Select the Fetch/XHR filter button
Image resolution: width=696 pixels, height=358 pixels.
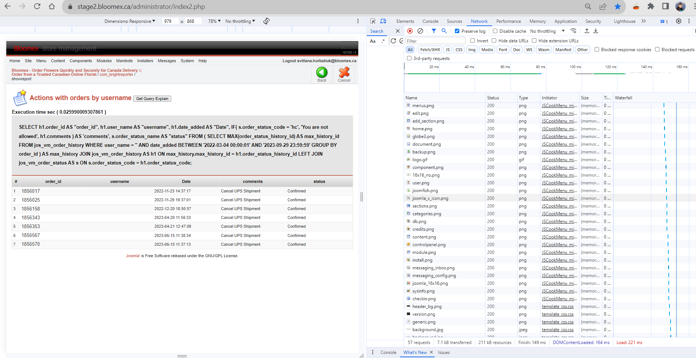[430, 50]
